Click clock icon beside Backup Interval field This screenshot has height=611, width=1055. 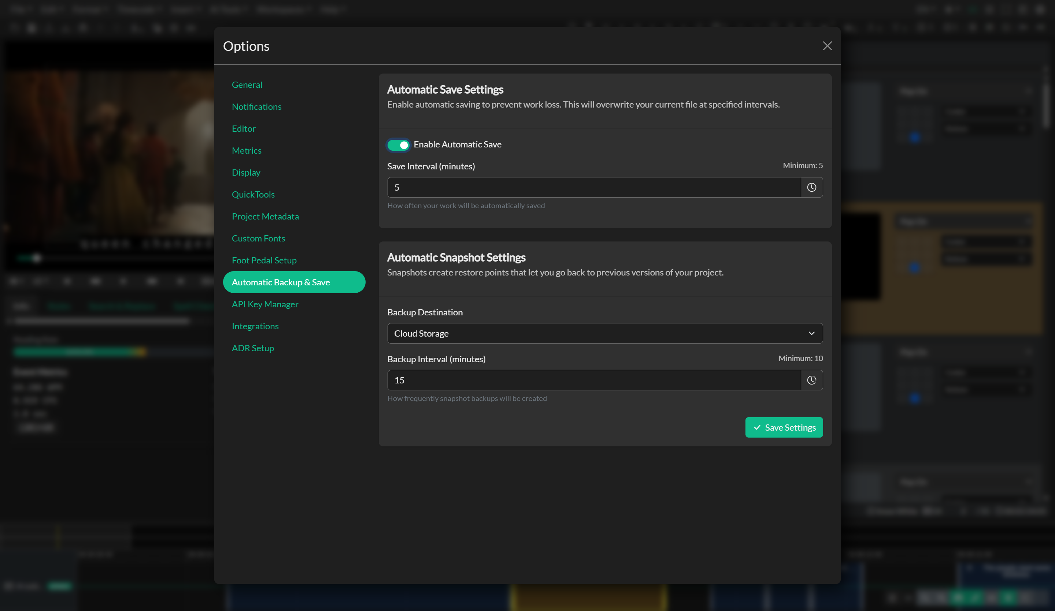click(x=811, y=380)
